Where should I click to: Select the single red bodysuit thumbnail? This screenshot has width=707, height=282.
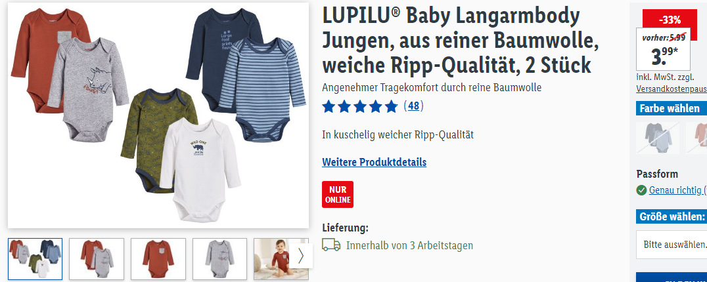(158, 259)
